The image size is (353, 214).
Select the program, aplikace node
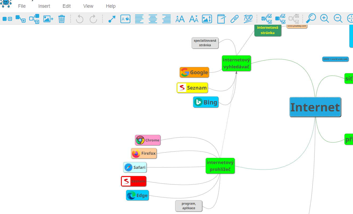tap(189, 206)
